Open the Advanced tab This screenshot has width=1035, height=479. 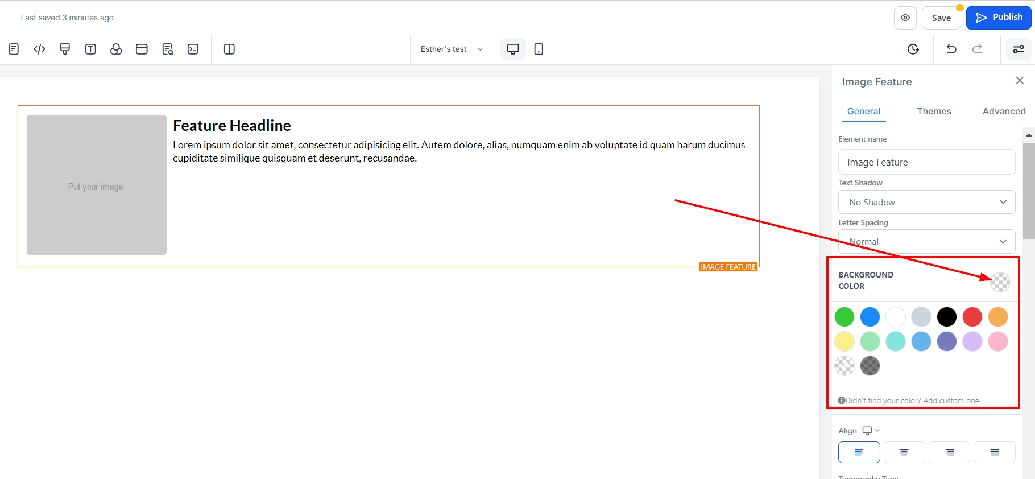coord(1004,112)
